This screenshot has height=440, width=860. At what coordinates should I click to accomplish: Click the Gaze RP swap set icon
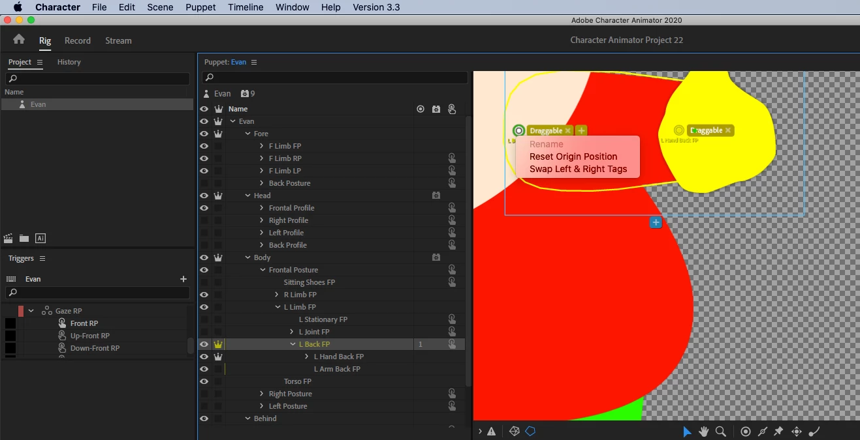point(47,311)
